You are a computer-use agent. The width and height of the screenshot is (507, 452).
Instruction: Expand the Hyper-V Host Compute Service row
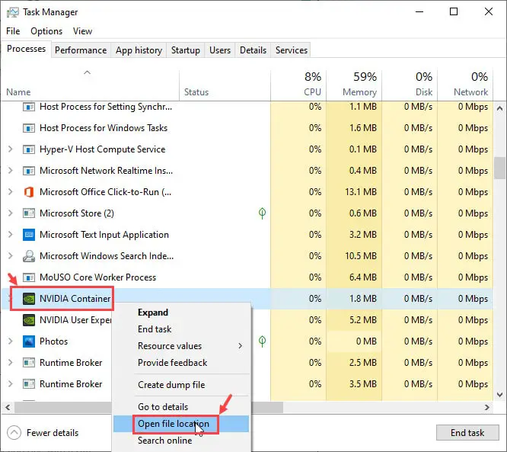10,149
